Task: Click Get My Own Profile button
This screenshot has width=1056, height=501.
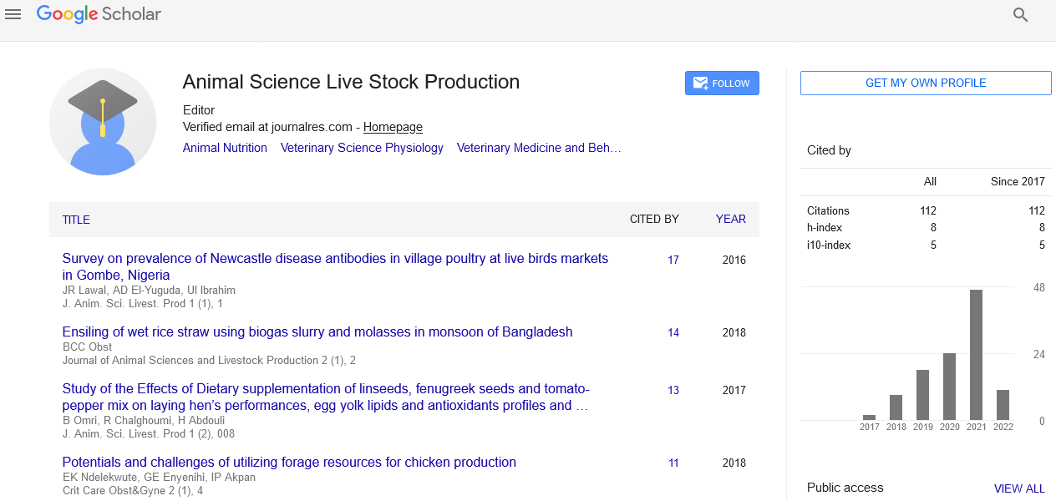Action: pos(926,83)
